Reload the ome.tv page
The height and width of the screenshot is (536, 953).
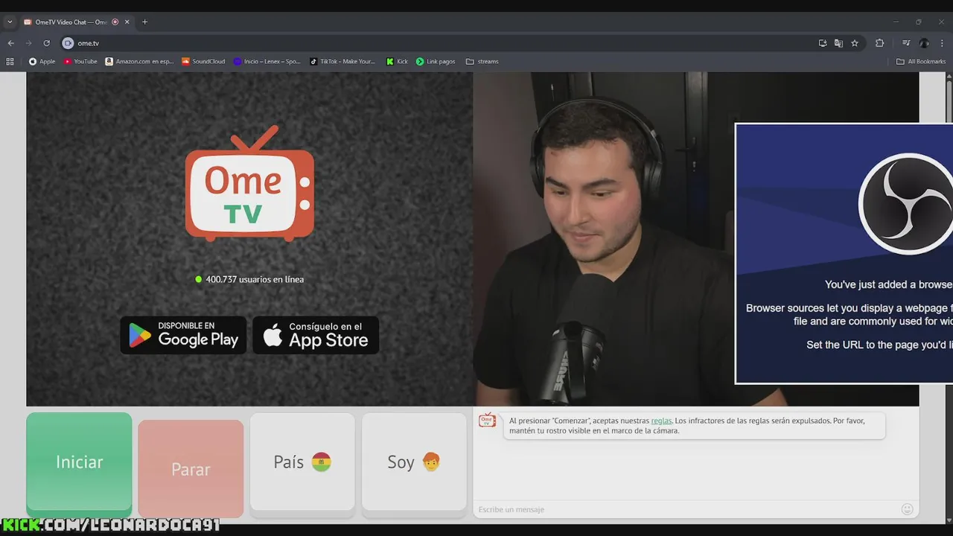click(x=46, y=43)
